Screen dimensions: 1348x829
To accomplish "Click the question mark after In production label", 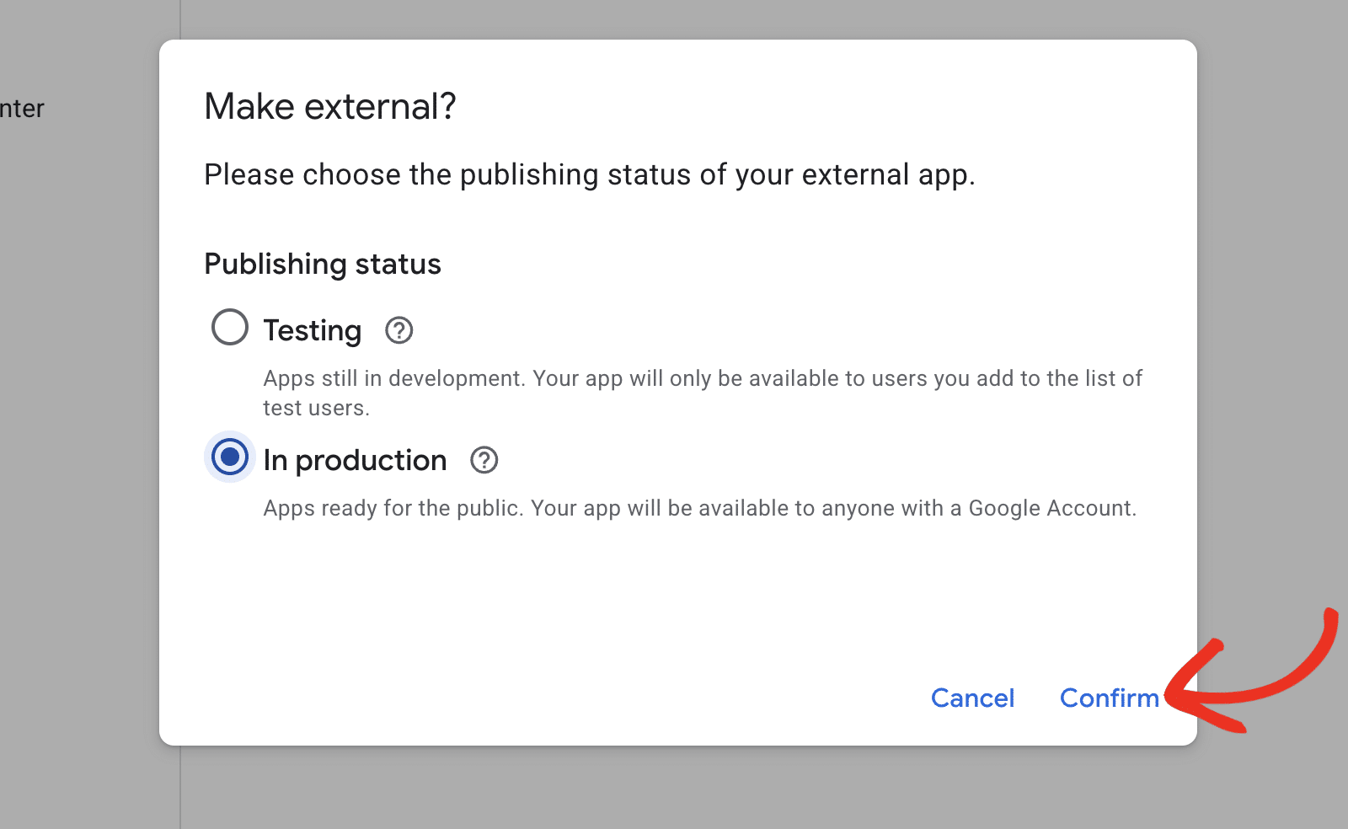I will [x=484, y=460].
